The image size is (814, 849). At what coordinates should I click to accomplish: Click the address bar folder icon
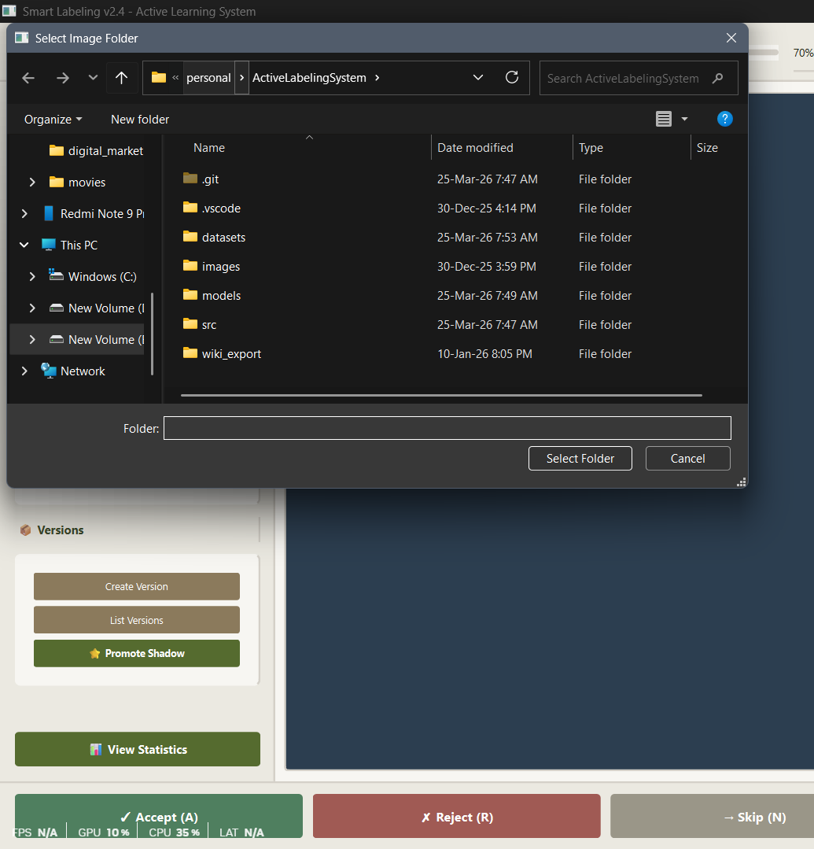[159, 77]
